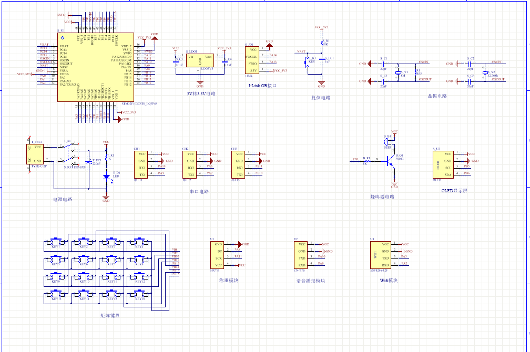Select the U2 CN-TTS voice module
This screenshot has width=530, height=352.
click(x=301, y=255)
